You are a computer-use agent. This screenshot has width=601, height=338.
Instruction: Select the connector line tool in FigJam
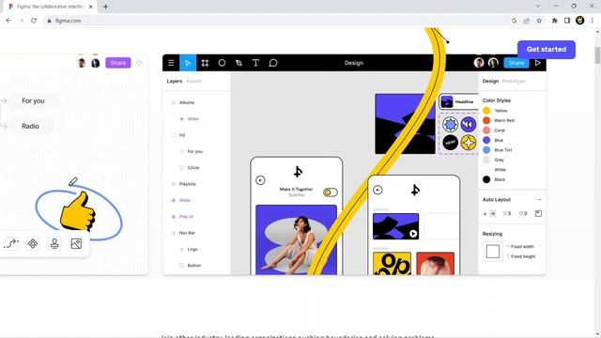pyautogui.click(x=11, y=243)
